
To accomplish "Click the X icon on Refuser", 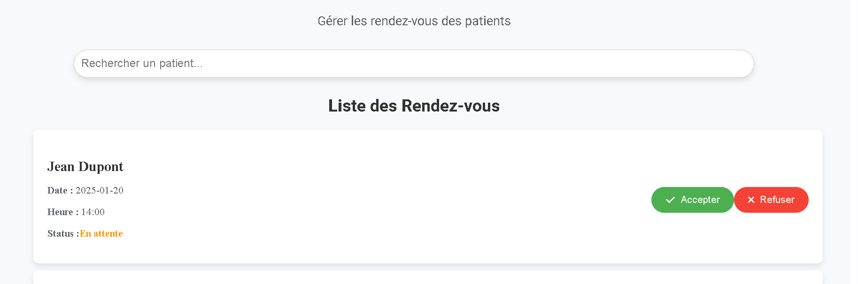I will click(x=751, y=200).
